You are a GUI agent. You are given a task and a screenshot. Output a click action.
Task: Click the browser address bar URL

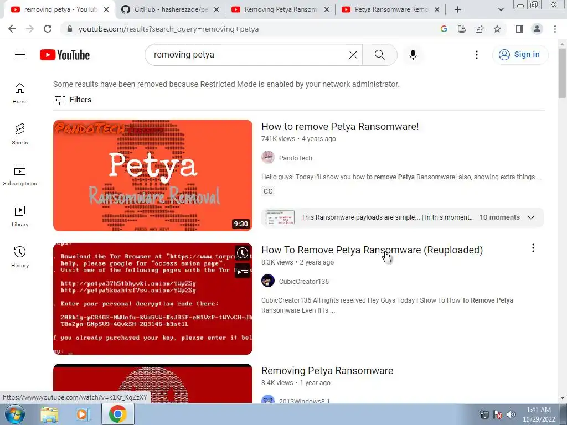click(168, 29)
